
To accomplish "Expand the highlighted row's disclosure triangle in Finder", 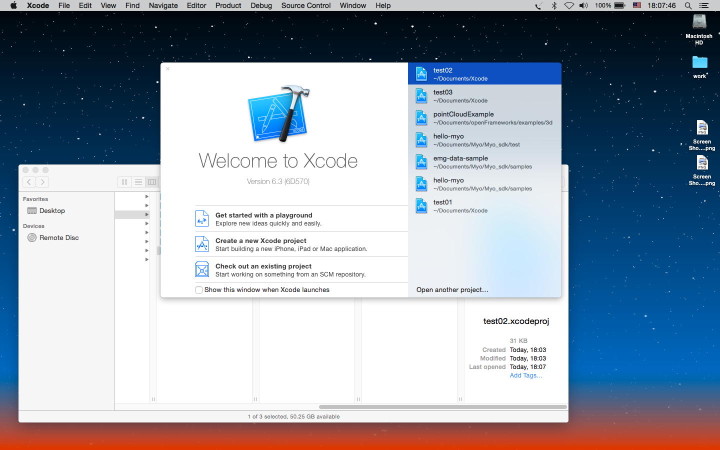I will point(147,214).
